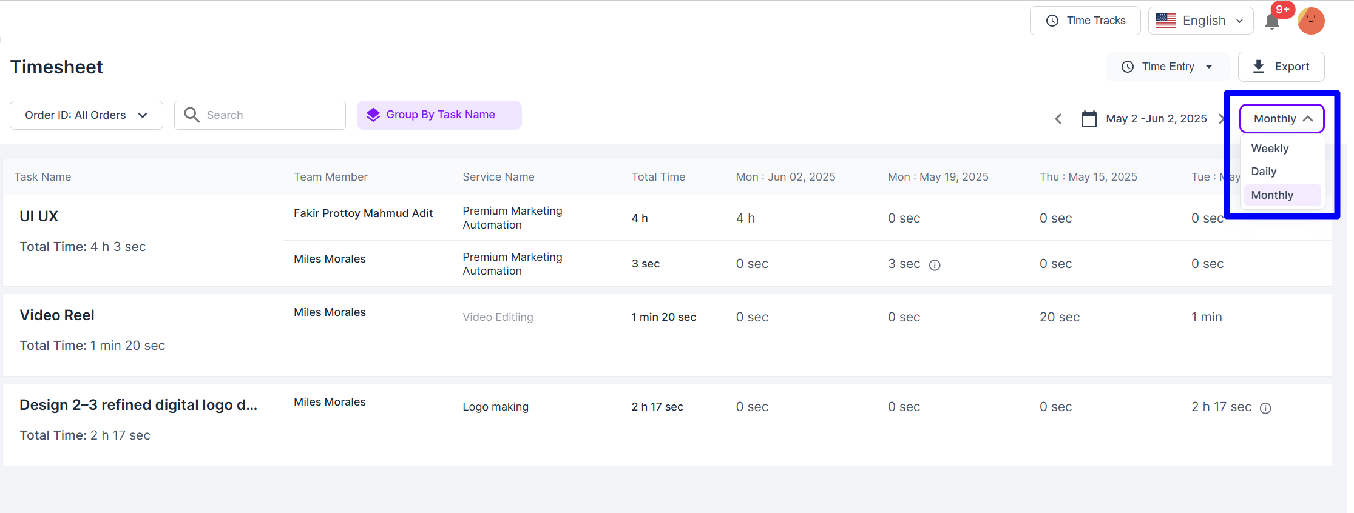Open the Order ID: All Orders dropdown
Image resolution: width=1354 pixels, height=513 pixels.
point(86,115)
